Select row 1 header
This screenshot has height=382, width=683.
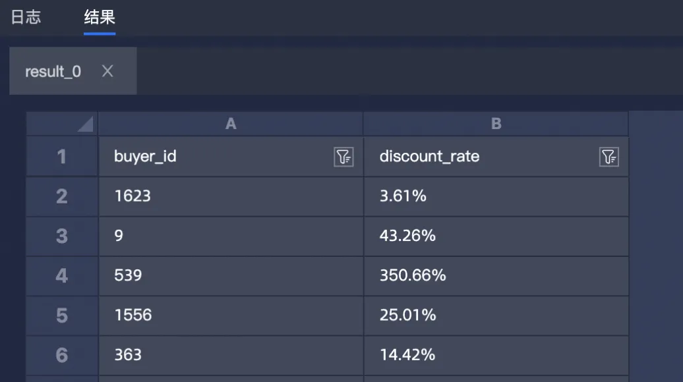[x=62, y=157]
